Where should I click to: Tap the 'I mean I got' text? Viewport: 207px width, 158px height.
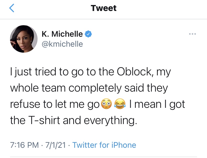tap(157, 104)
